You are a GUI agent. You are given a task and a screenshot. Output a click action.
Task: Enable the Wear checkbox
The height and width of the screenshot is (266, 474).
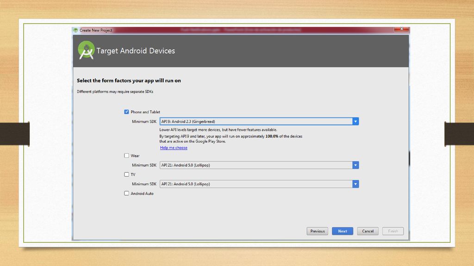[x=126, y=156]
